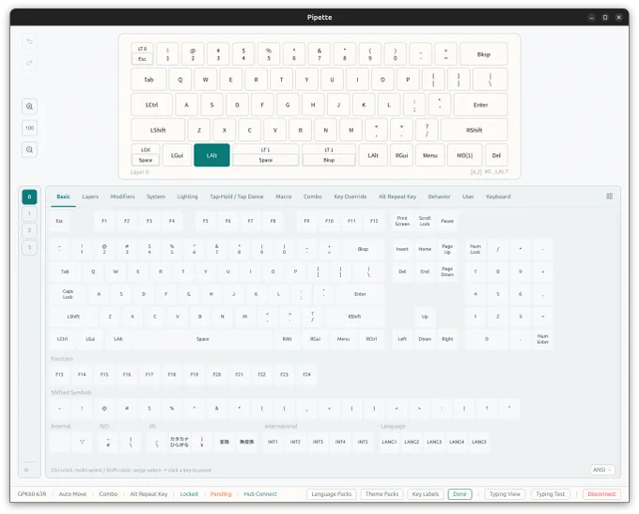Open the Lighting tab

click(187, 196)
